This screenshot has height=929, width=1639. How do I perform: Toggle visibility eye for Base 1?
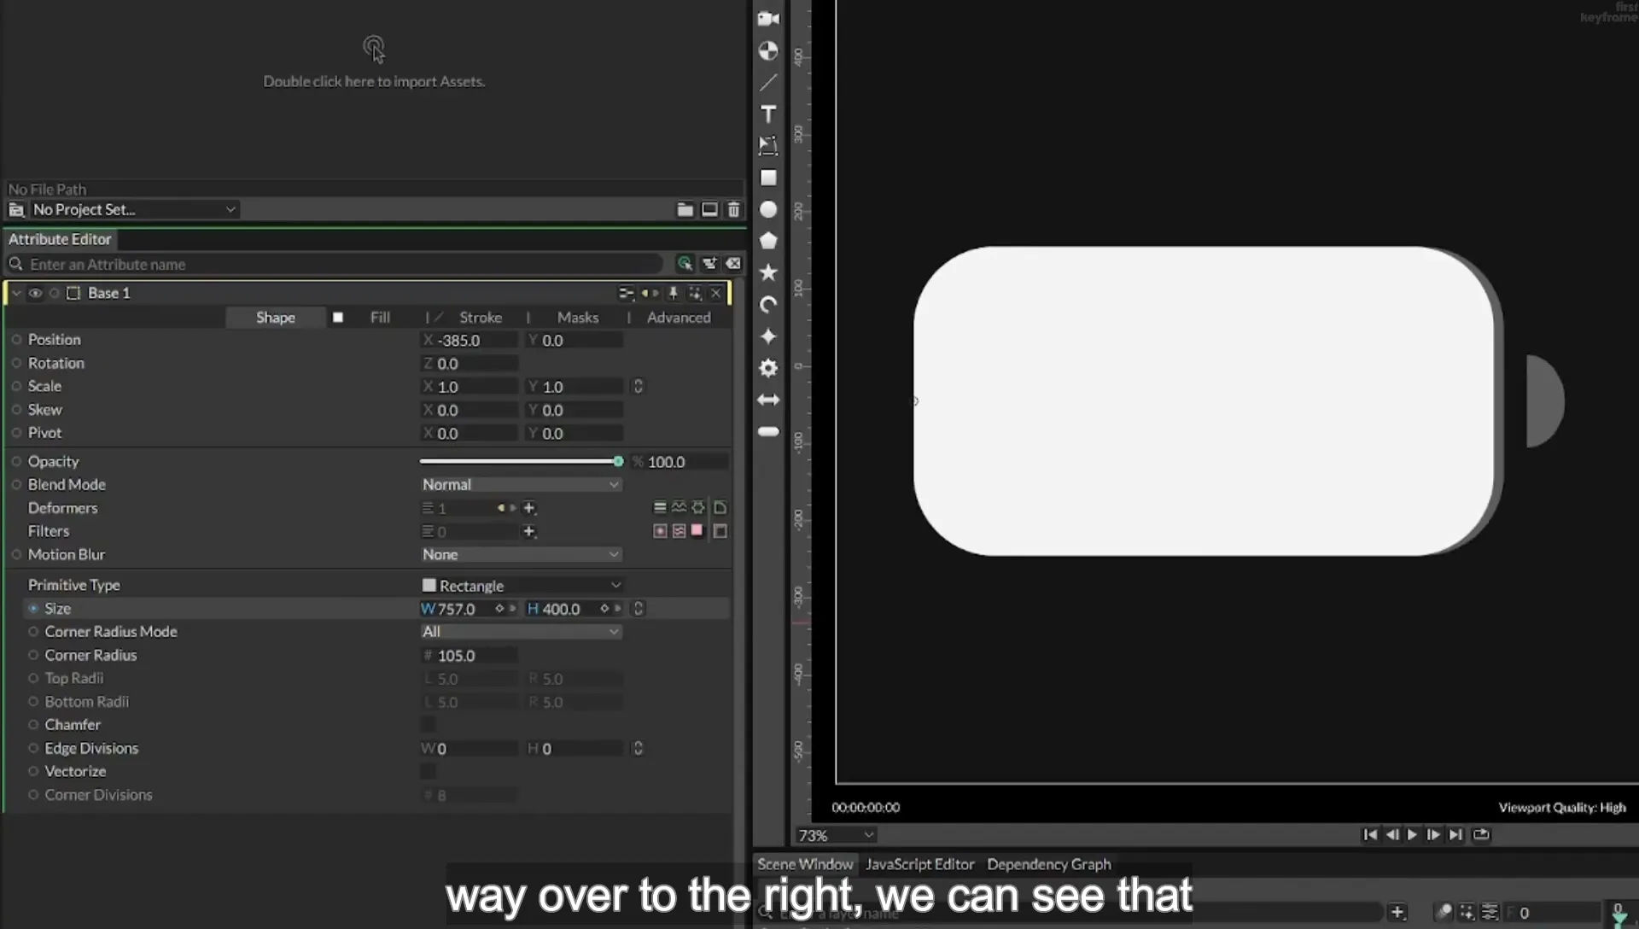point(35,293)
